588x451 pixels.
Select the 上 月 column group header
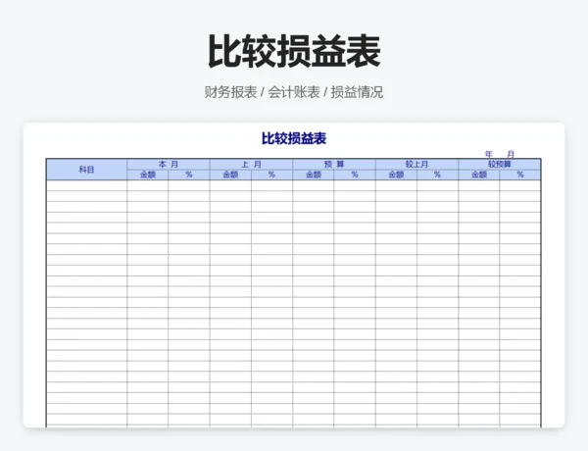coord(251,165)
